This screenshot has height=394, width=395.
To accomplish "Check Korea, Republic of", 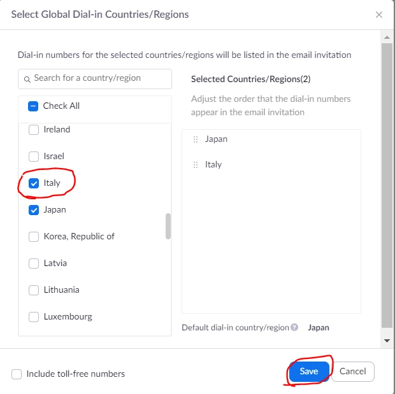I will pyautogui.click(x=34, y=237).
